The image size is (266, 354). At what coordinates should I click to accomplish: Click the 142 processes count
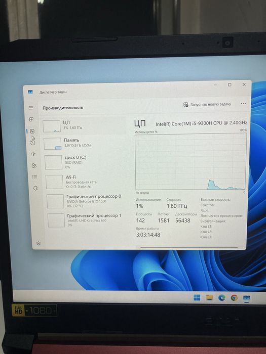tap(140, 220)
